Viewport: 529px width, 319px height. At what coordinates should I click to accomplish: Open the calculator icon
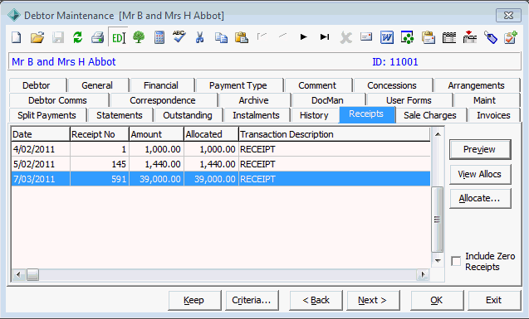pyautogui.click(x=159, y=37)
